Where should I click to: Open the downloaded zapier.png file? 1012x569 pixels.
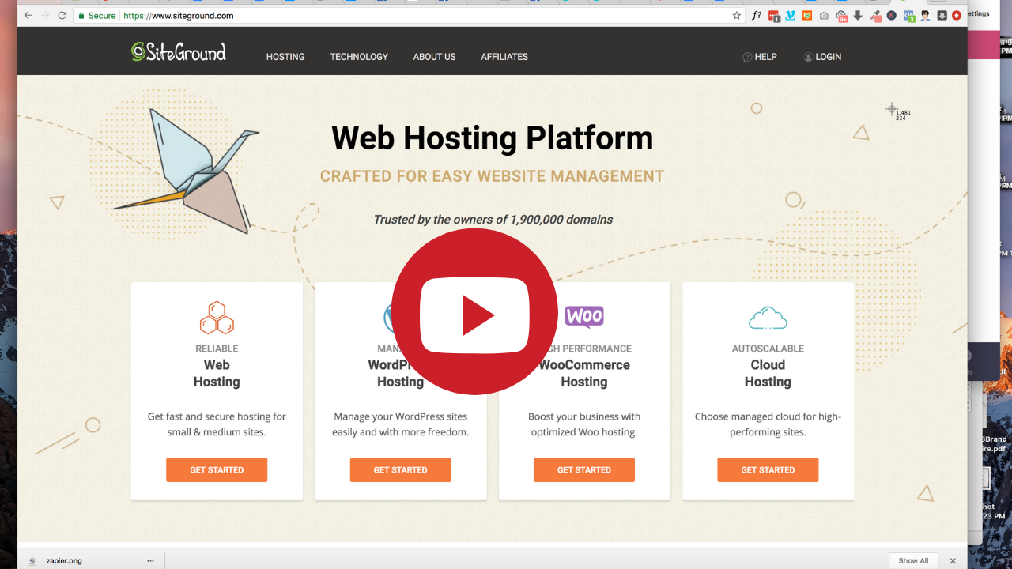pos(63,561)
